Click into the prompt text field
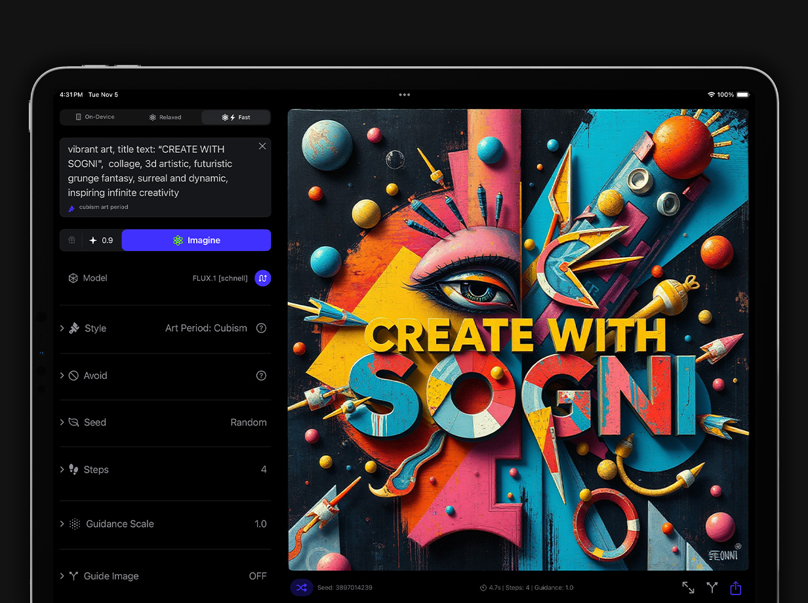Viewport: 808px width, 603px height. (157, 171)
